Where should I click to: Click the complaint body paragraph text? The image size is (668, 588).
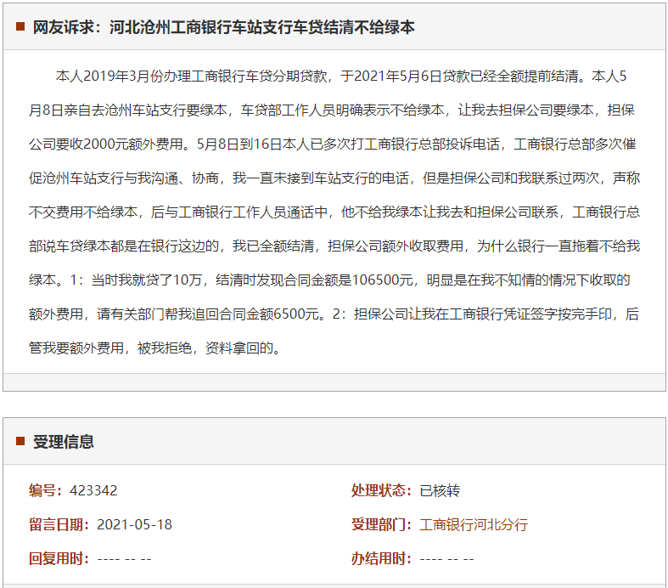334,212
